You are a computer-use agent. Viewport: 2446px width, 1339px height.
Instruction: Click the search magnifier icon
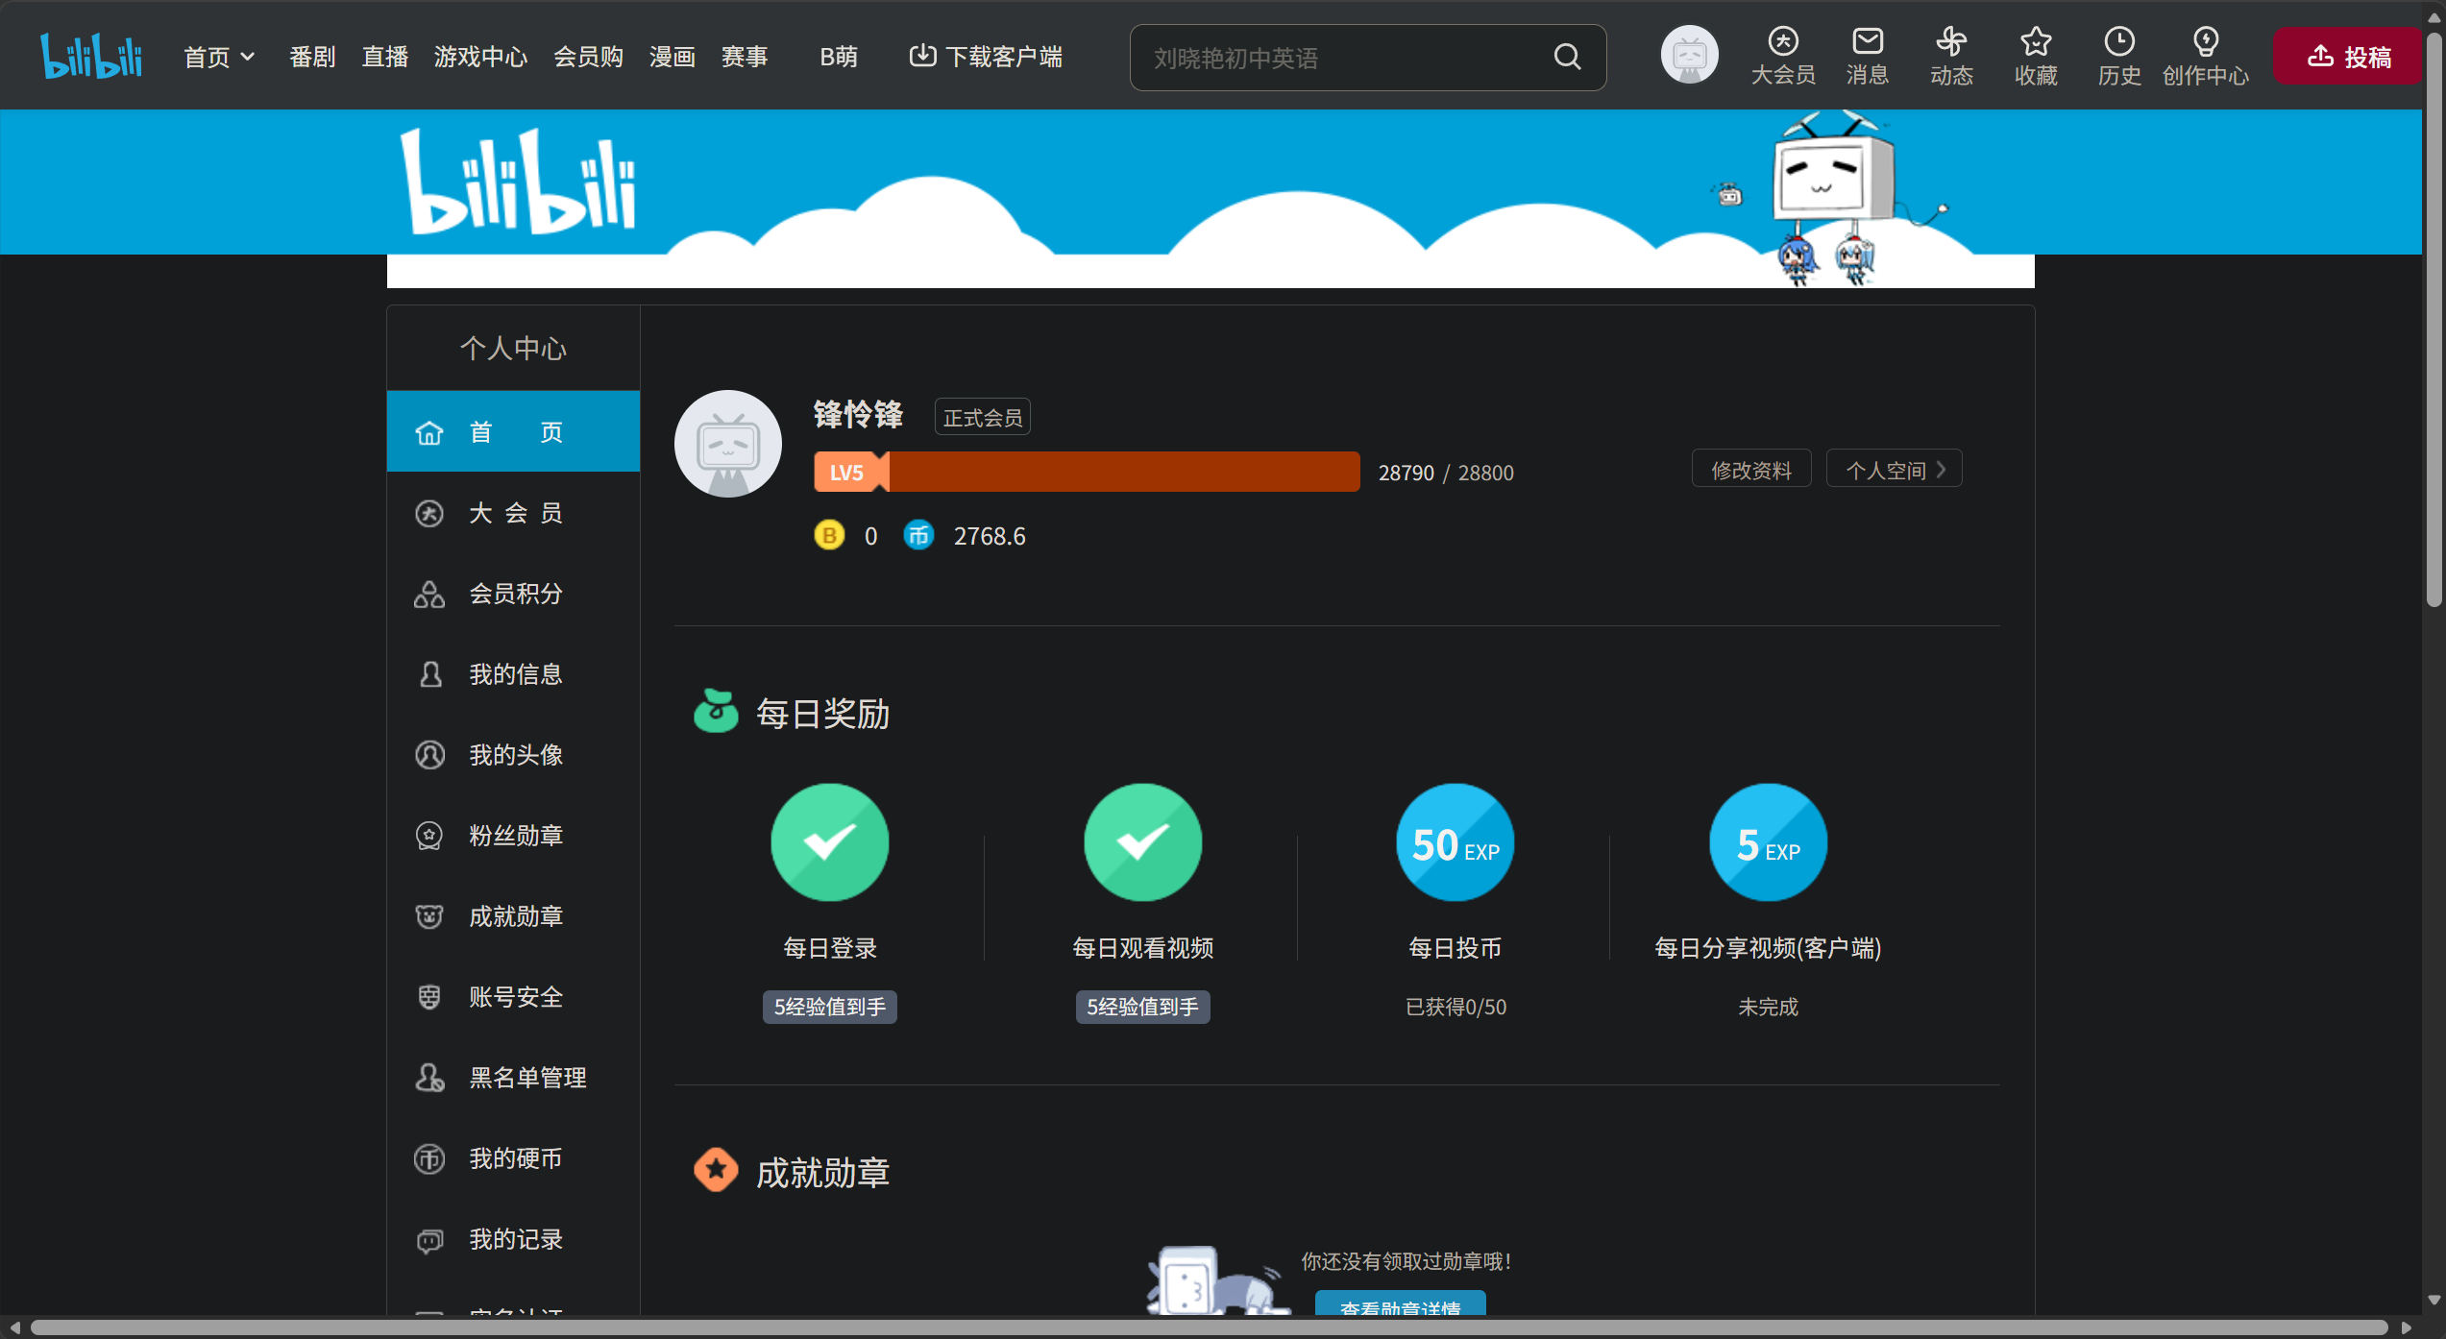(x=1567, y=57)
